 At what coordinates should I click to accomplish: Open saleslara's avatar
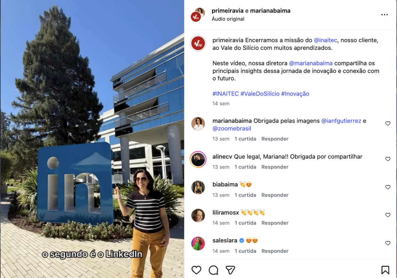[198, 243]
